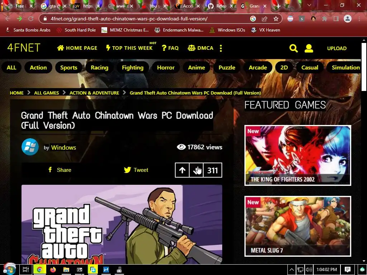This screenshot has height=275, width=367.
Task: Click the three-dot more menu in site navigation
Action: coord(221,48)
